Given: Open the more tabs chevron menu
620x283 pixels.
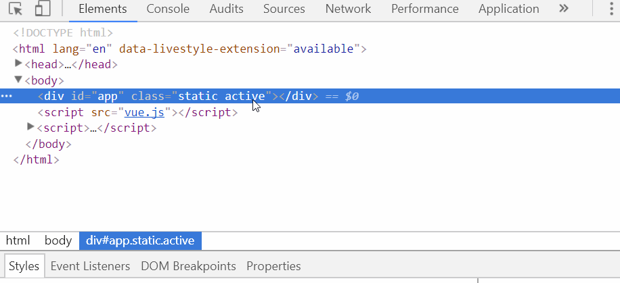Looking at the screenshot, I should click(563, 9).
